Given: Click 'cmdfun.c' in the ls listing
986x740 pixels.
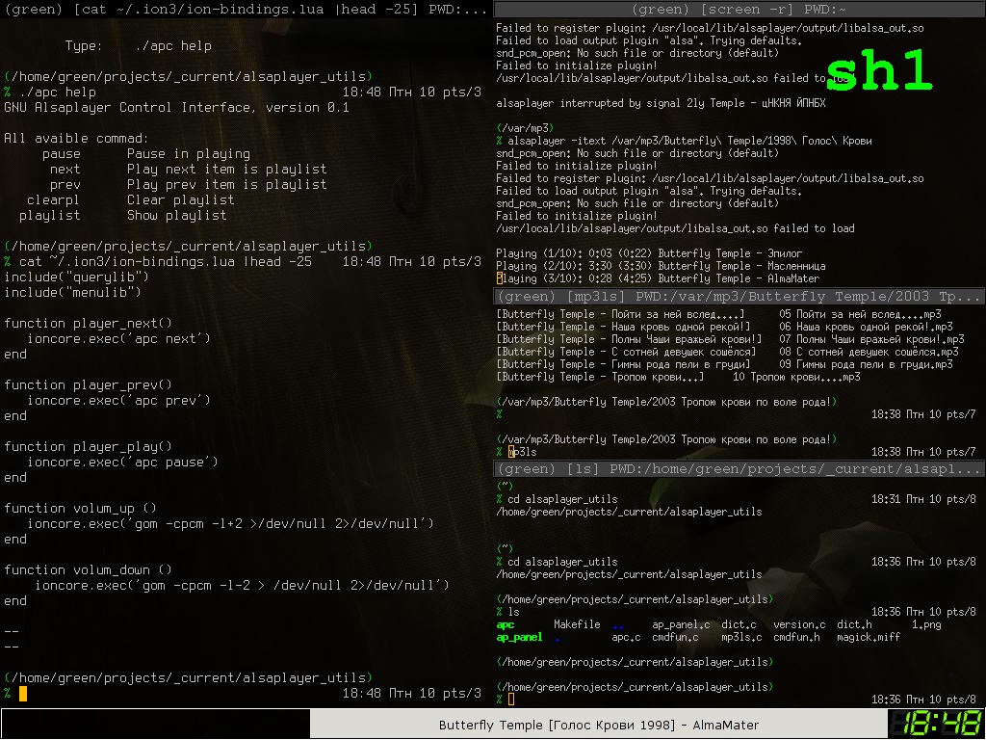Looking at the screenshot, I should point(675,637).
